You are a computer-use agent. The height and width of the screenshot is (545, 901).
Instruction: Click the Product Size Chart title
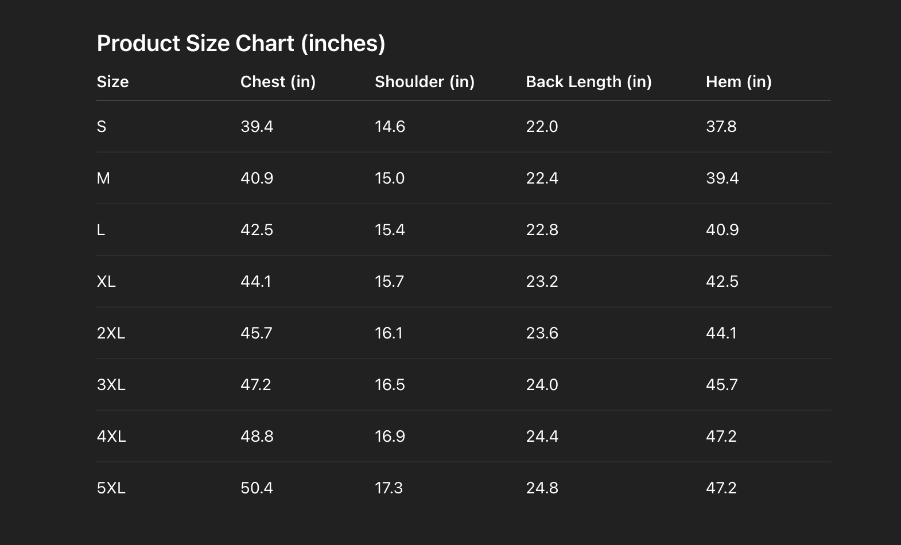click(x=240, y=44)
